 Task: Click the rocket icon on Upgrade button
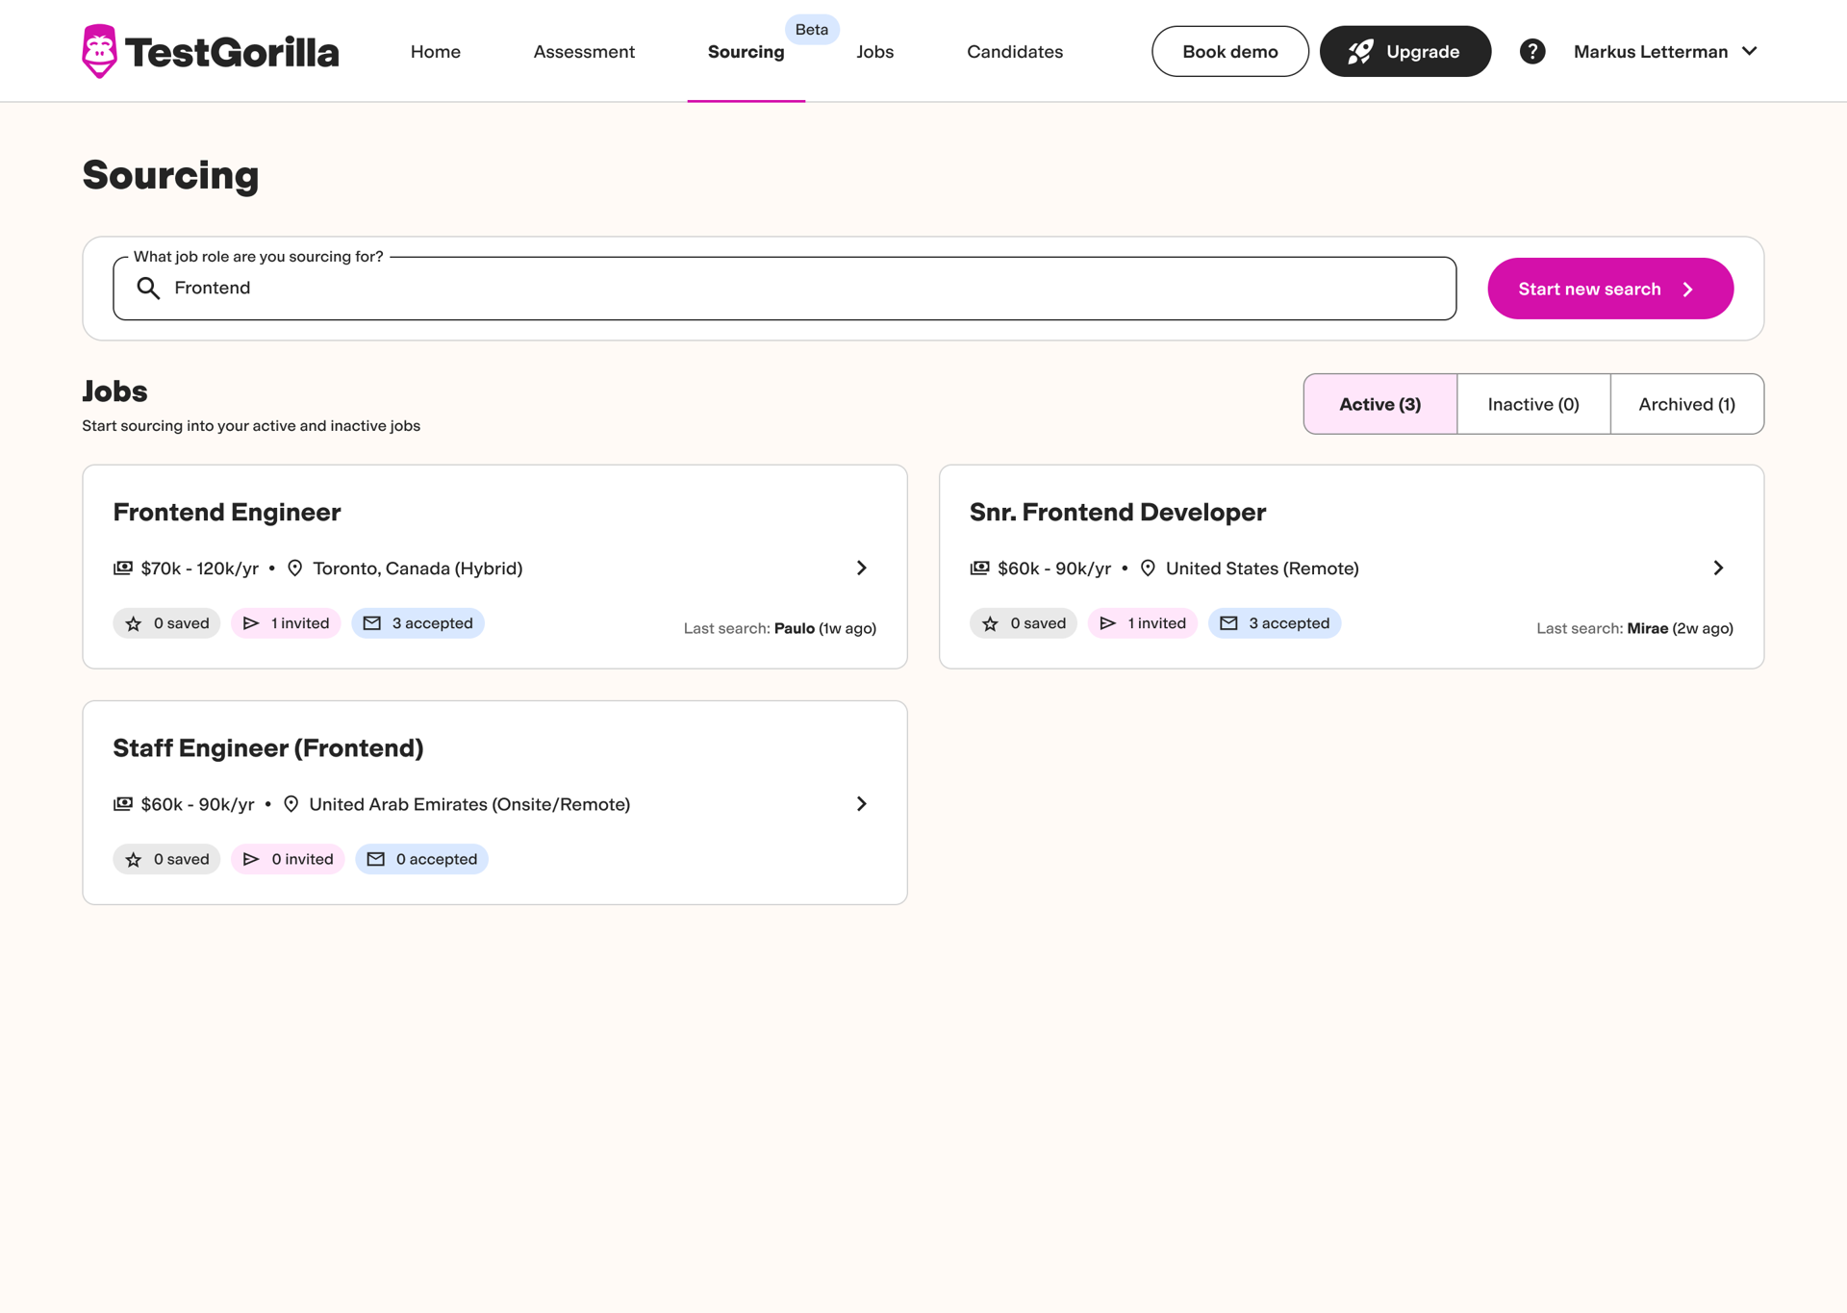[1360, 51]
